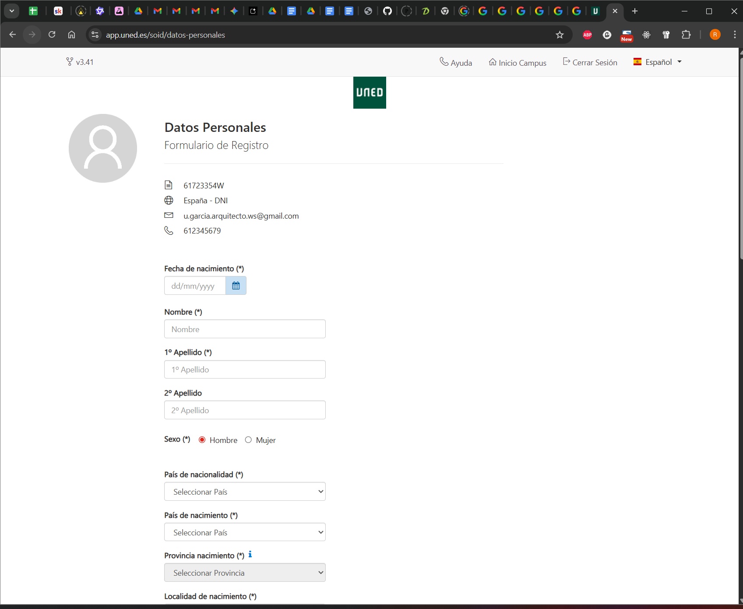Image resolution: width=743 pixels, height=609 pixels.
Task: Go to Inicio Campus
Action: tap(518, 63)
